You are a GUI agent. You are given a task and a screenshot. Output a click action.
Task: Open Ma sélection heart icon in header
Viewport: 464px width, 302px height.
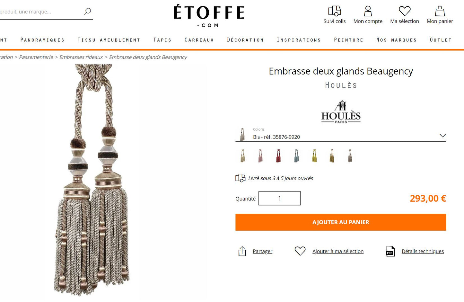tap(404, 11)
